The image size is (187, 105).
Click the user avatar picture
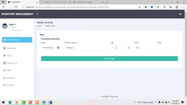click(5, 26)
